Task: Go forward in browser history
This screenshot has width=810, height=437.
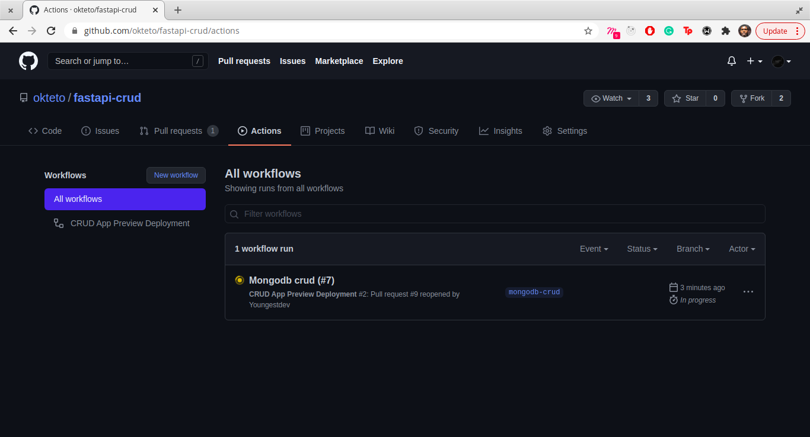Action: (x=32, y=31)
